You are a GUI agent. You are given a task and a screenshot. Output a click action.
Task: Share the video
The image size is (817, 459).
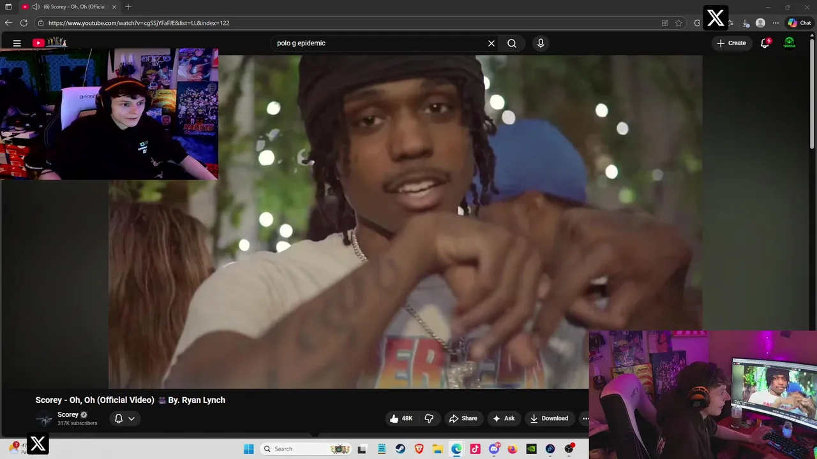463,419
